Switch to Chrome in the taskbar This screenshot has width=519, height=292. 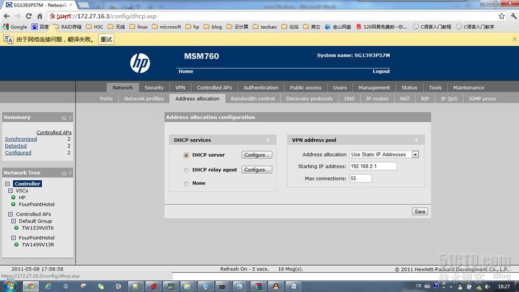(31, 286)
